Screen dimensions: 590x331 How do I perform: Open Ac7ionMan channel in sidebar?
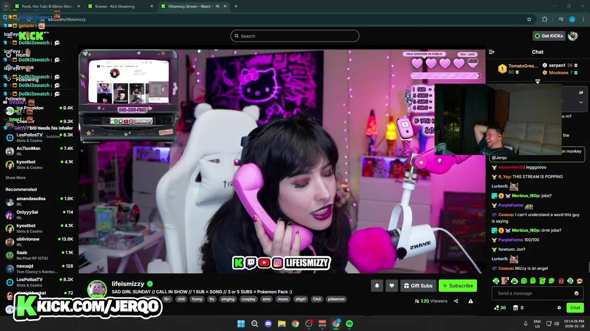[x=39, y=151]
